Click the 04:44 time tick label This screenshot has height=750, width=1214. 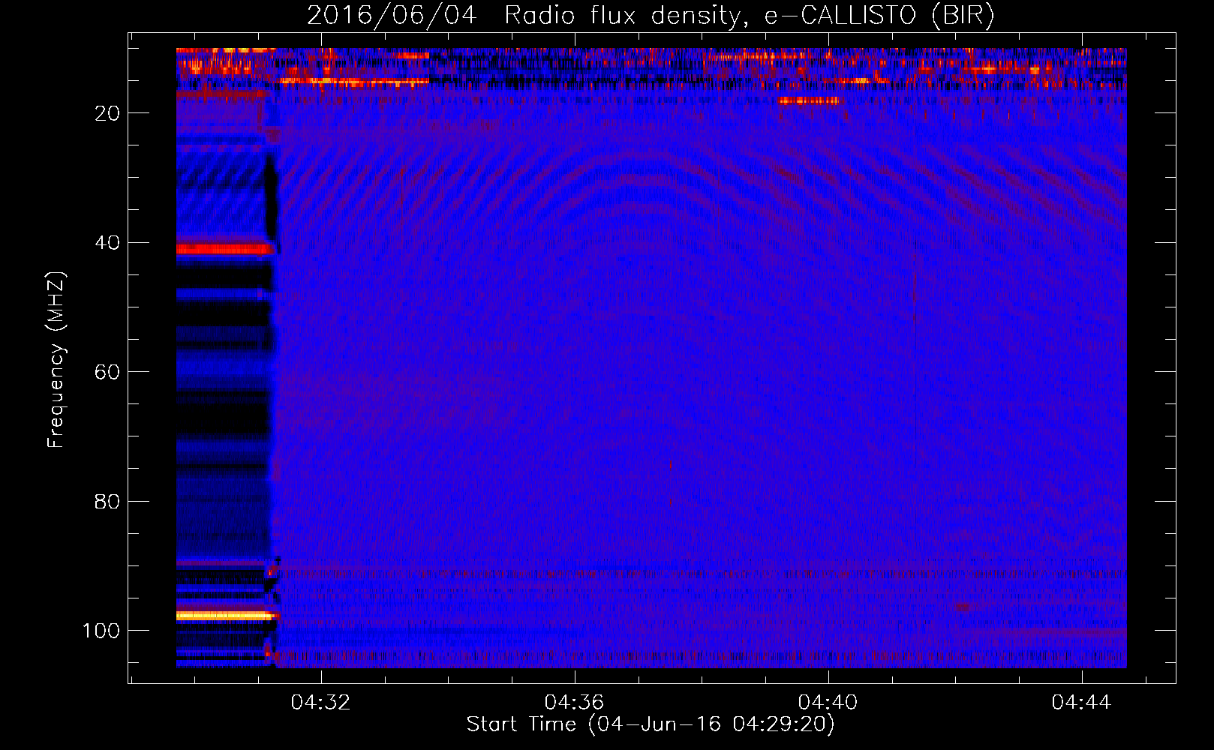1081,703
